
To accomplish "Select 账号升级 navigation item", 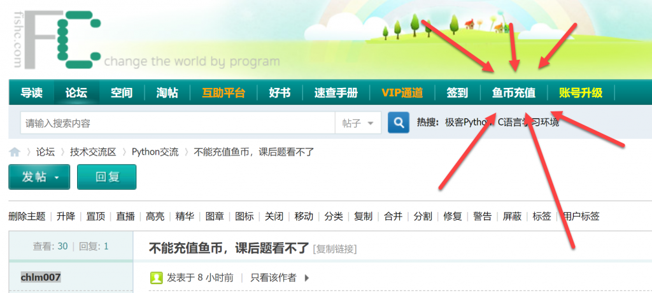I will pyautogui.click(x=581, y=92).
